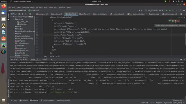Open index.html in Chrome browser icon
The width and height of the screenshot is (186, 104).
pos(173,21)
